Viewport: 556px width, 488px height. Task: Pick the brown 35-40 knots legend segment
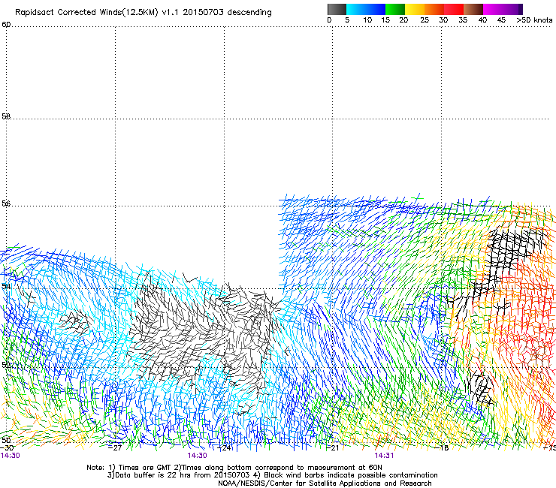[x=473, y=9]
